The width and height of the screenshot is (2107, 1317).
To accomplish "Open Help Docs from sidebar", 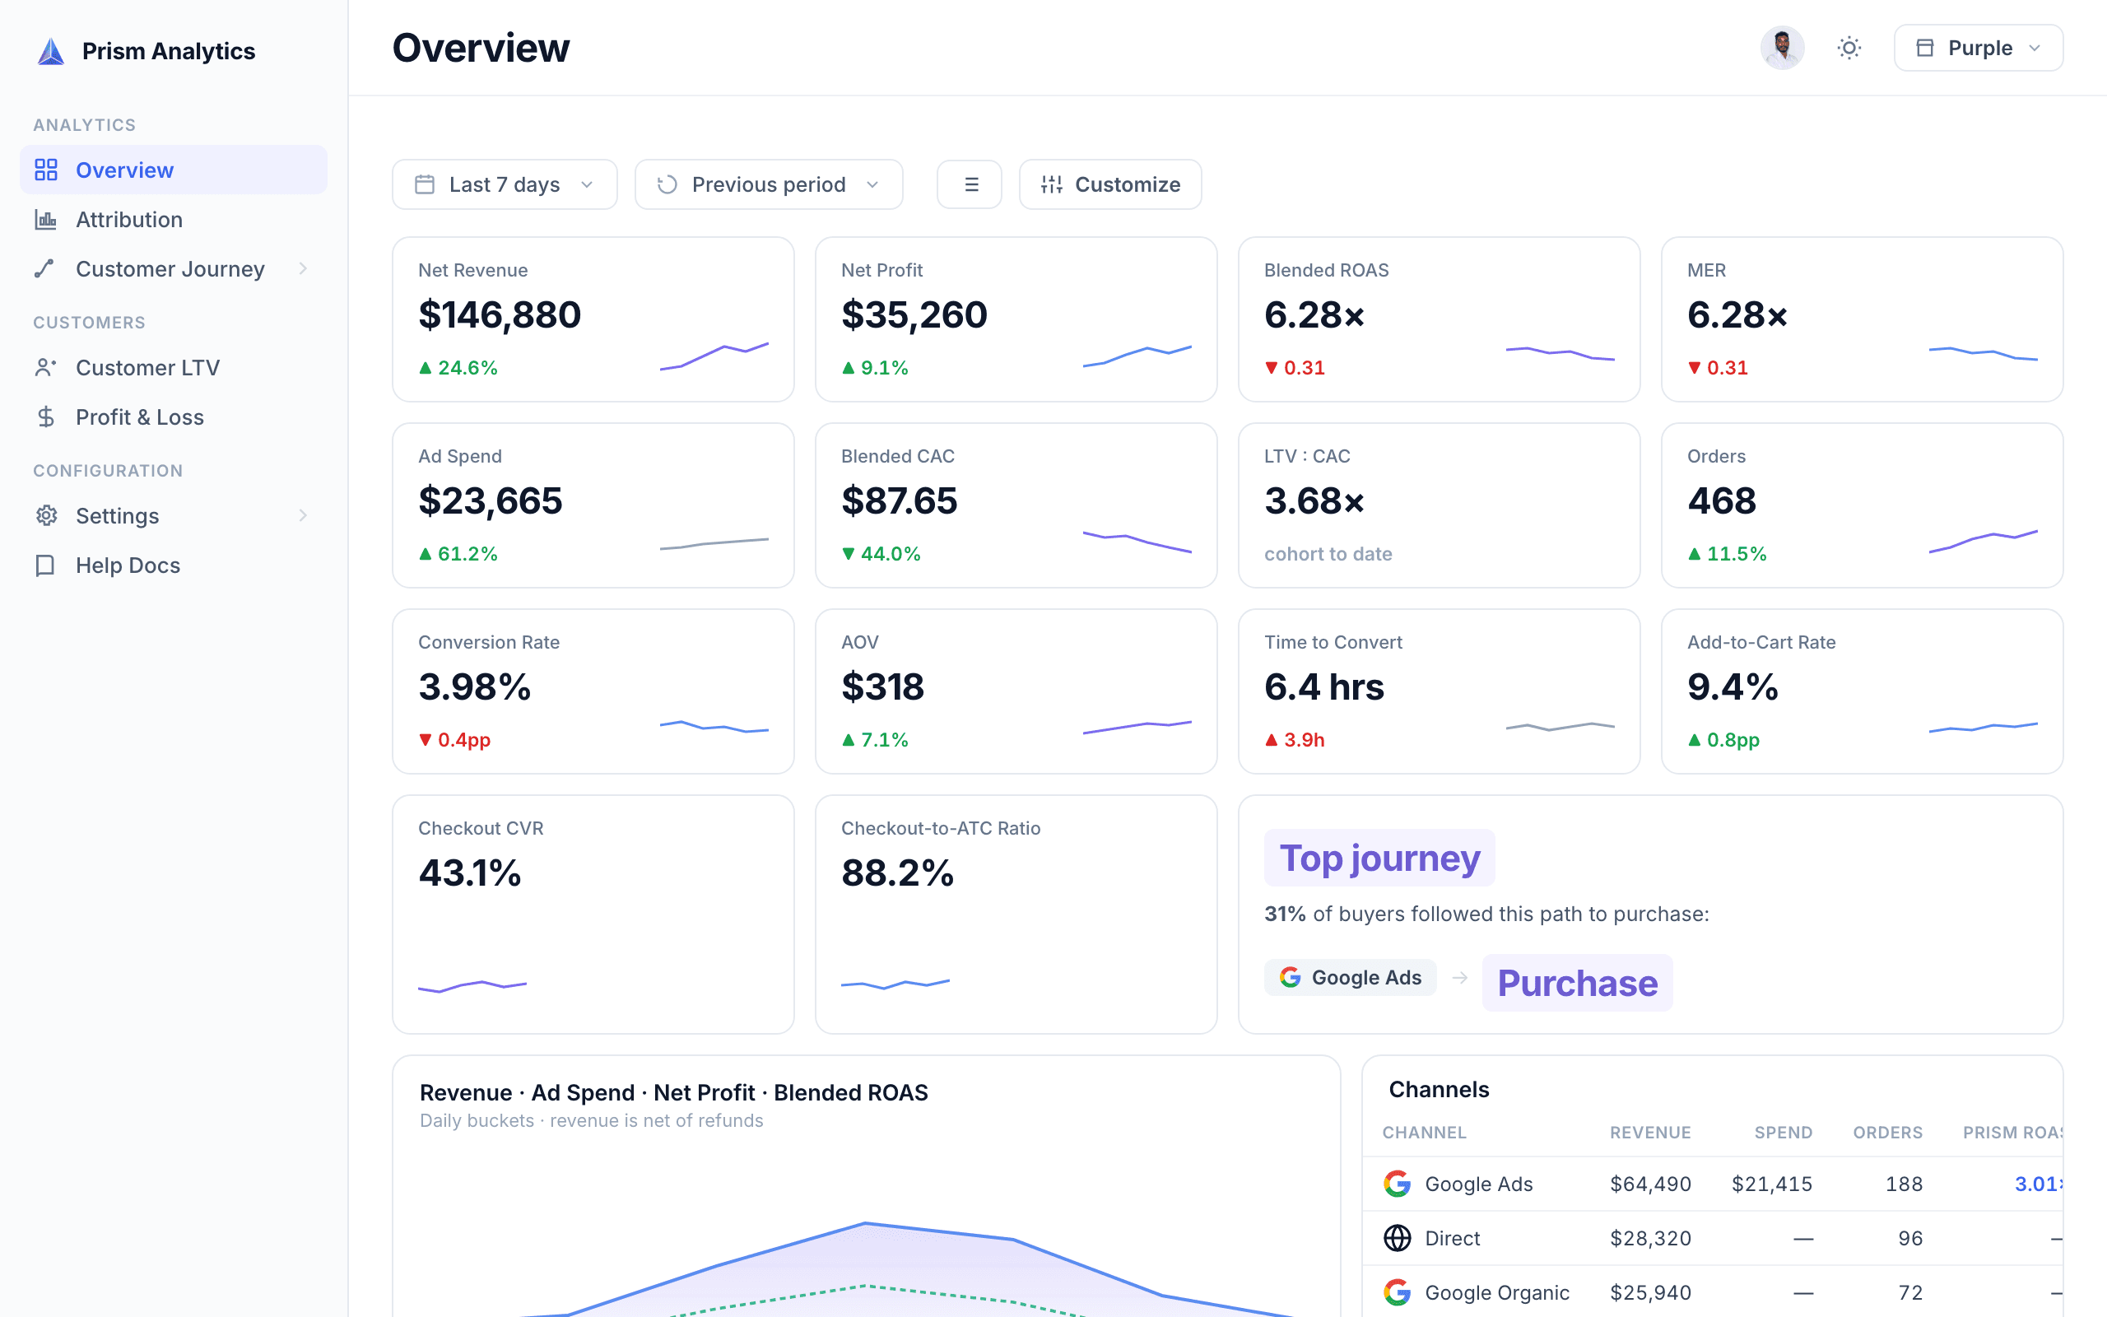I will coord(174,565).
